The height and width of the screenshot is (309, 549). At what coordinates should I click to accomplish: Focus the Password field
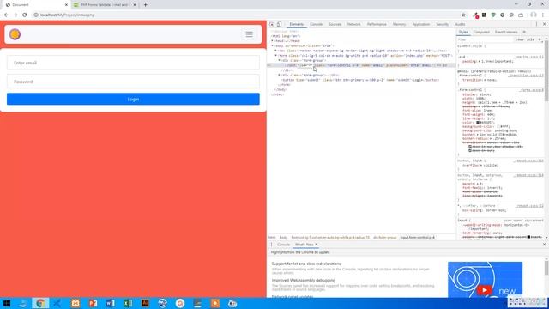133,82
